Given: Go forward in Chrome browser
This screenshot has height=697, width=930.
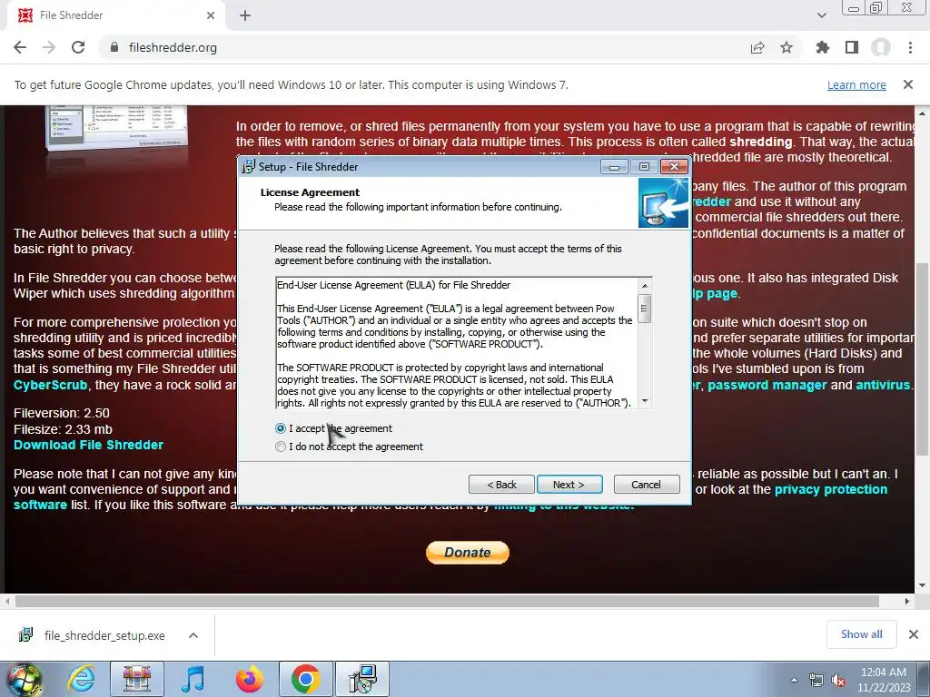Looking at the screenshot, I should click(49, 47).
